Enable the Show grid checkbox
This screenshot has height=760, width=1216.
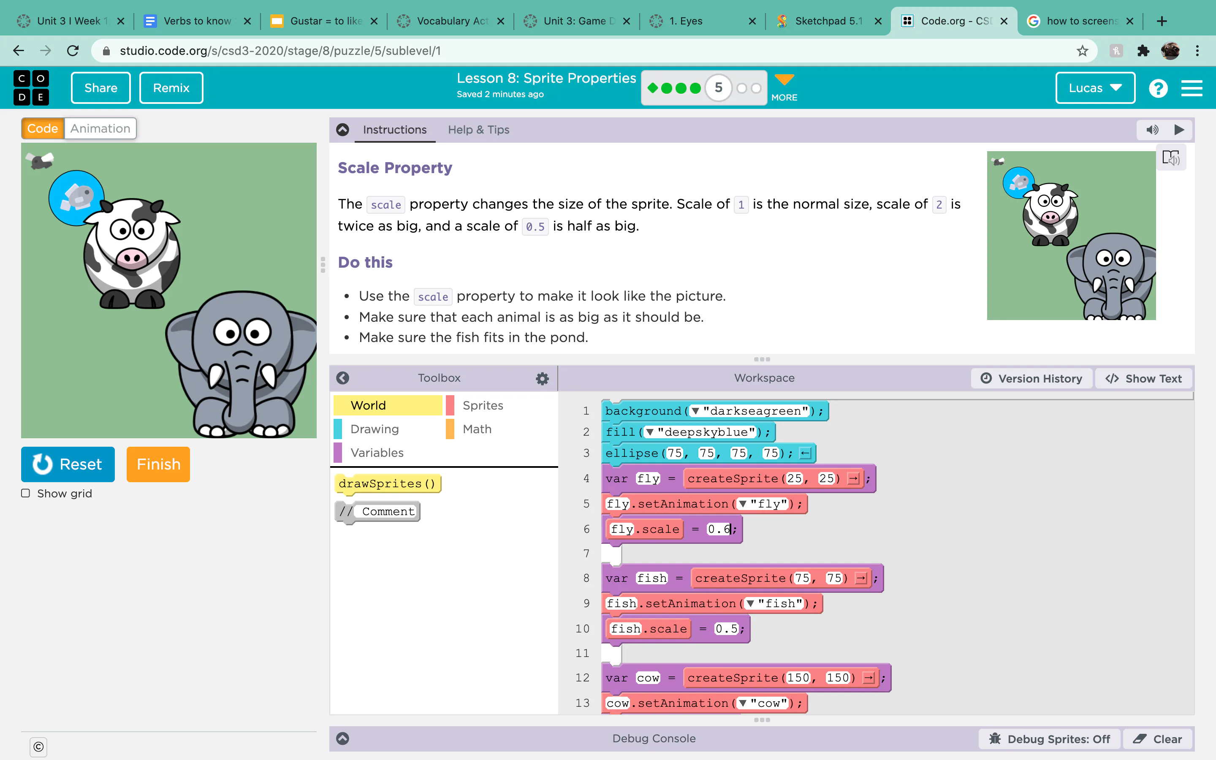click(26, 493)
